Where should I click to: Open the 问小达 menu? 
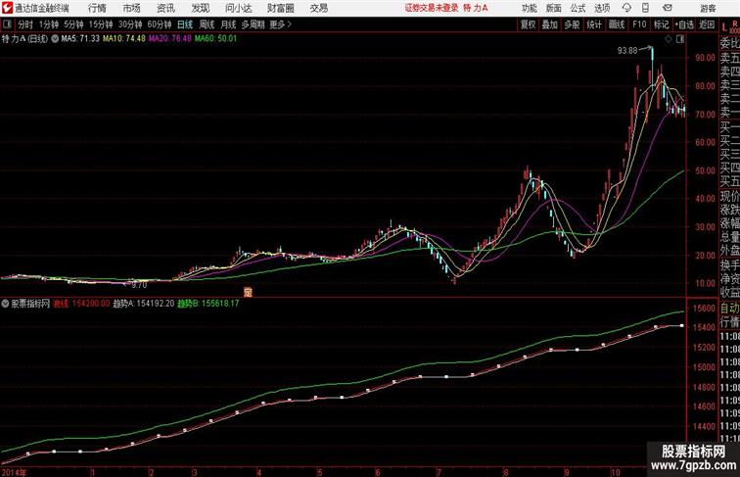coord(238,8)
